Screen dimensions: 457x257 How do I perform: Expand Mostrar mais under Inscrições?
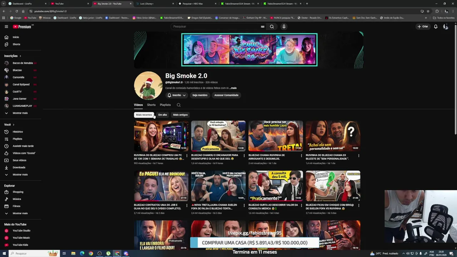click(21, 113)
